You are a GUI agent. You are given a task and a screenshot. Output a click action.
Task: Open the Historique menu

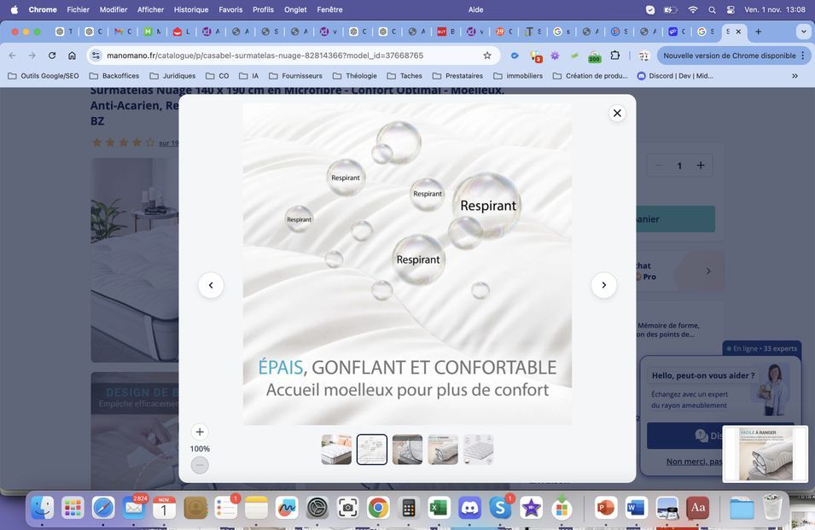point(190,9)
